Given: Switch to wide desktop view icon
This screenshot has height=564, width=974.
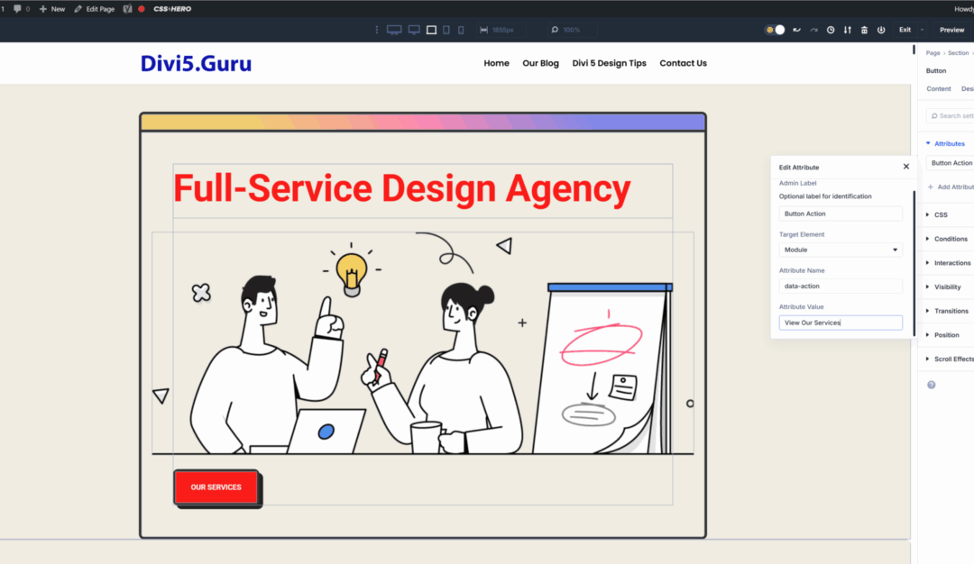Looking at the screenshot, I should tap(394, 30).
